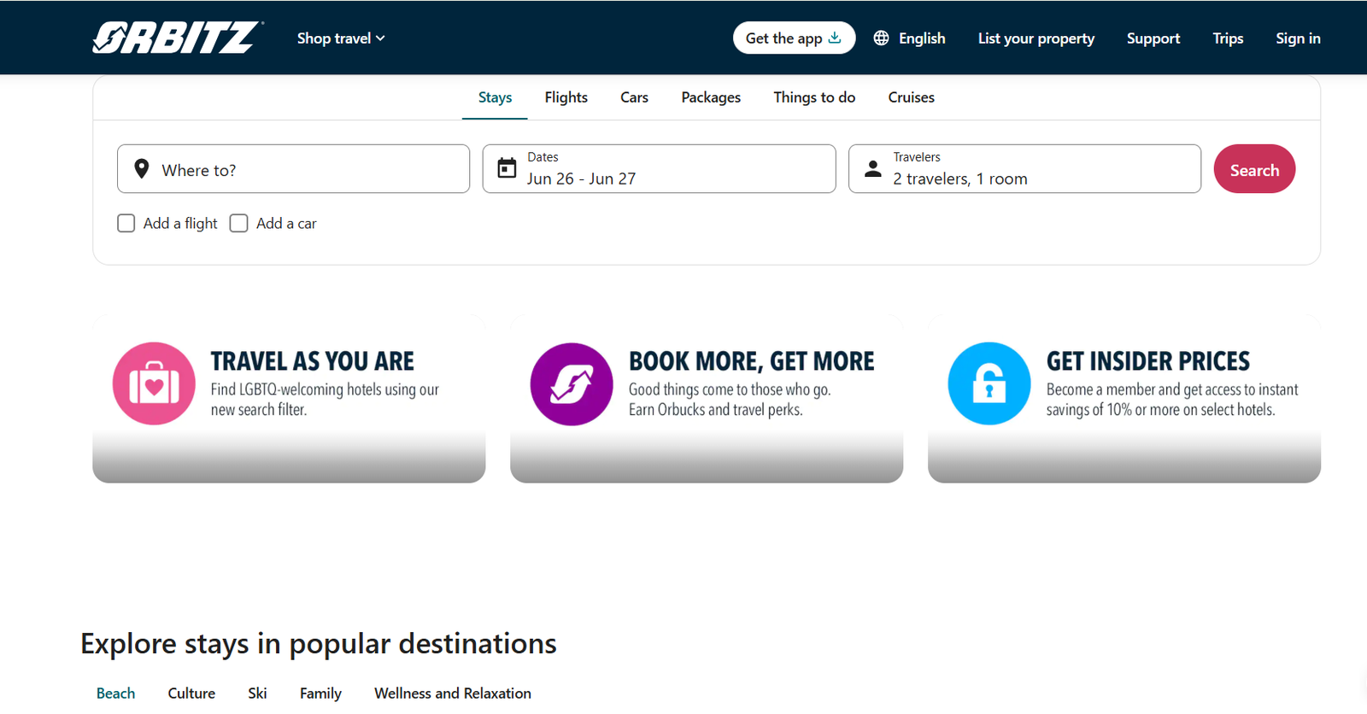Click the purple Orbucks rewards icon
The image size is (1367, 714).
572,383
